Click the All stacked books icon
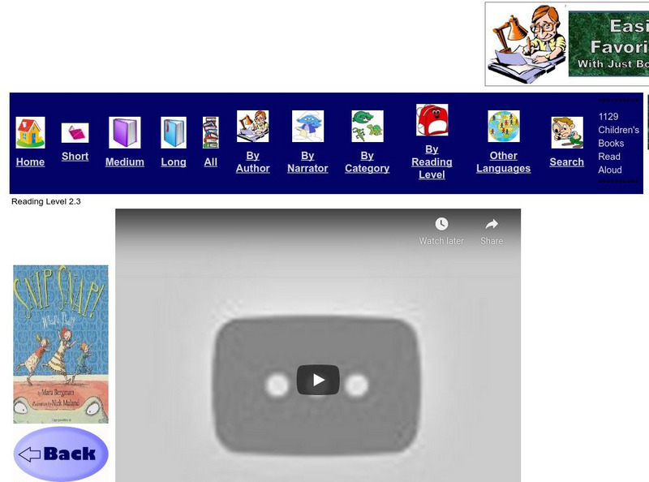This screenshot has width=649, height=482. tap(211, 132)
